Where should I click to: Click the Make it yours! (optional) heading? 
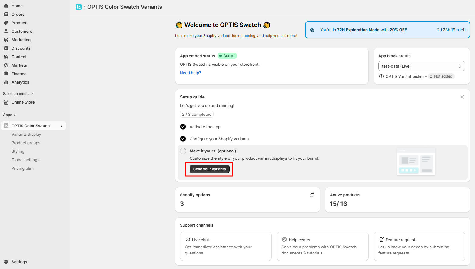coord(213,151)
